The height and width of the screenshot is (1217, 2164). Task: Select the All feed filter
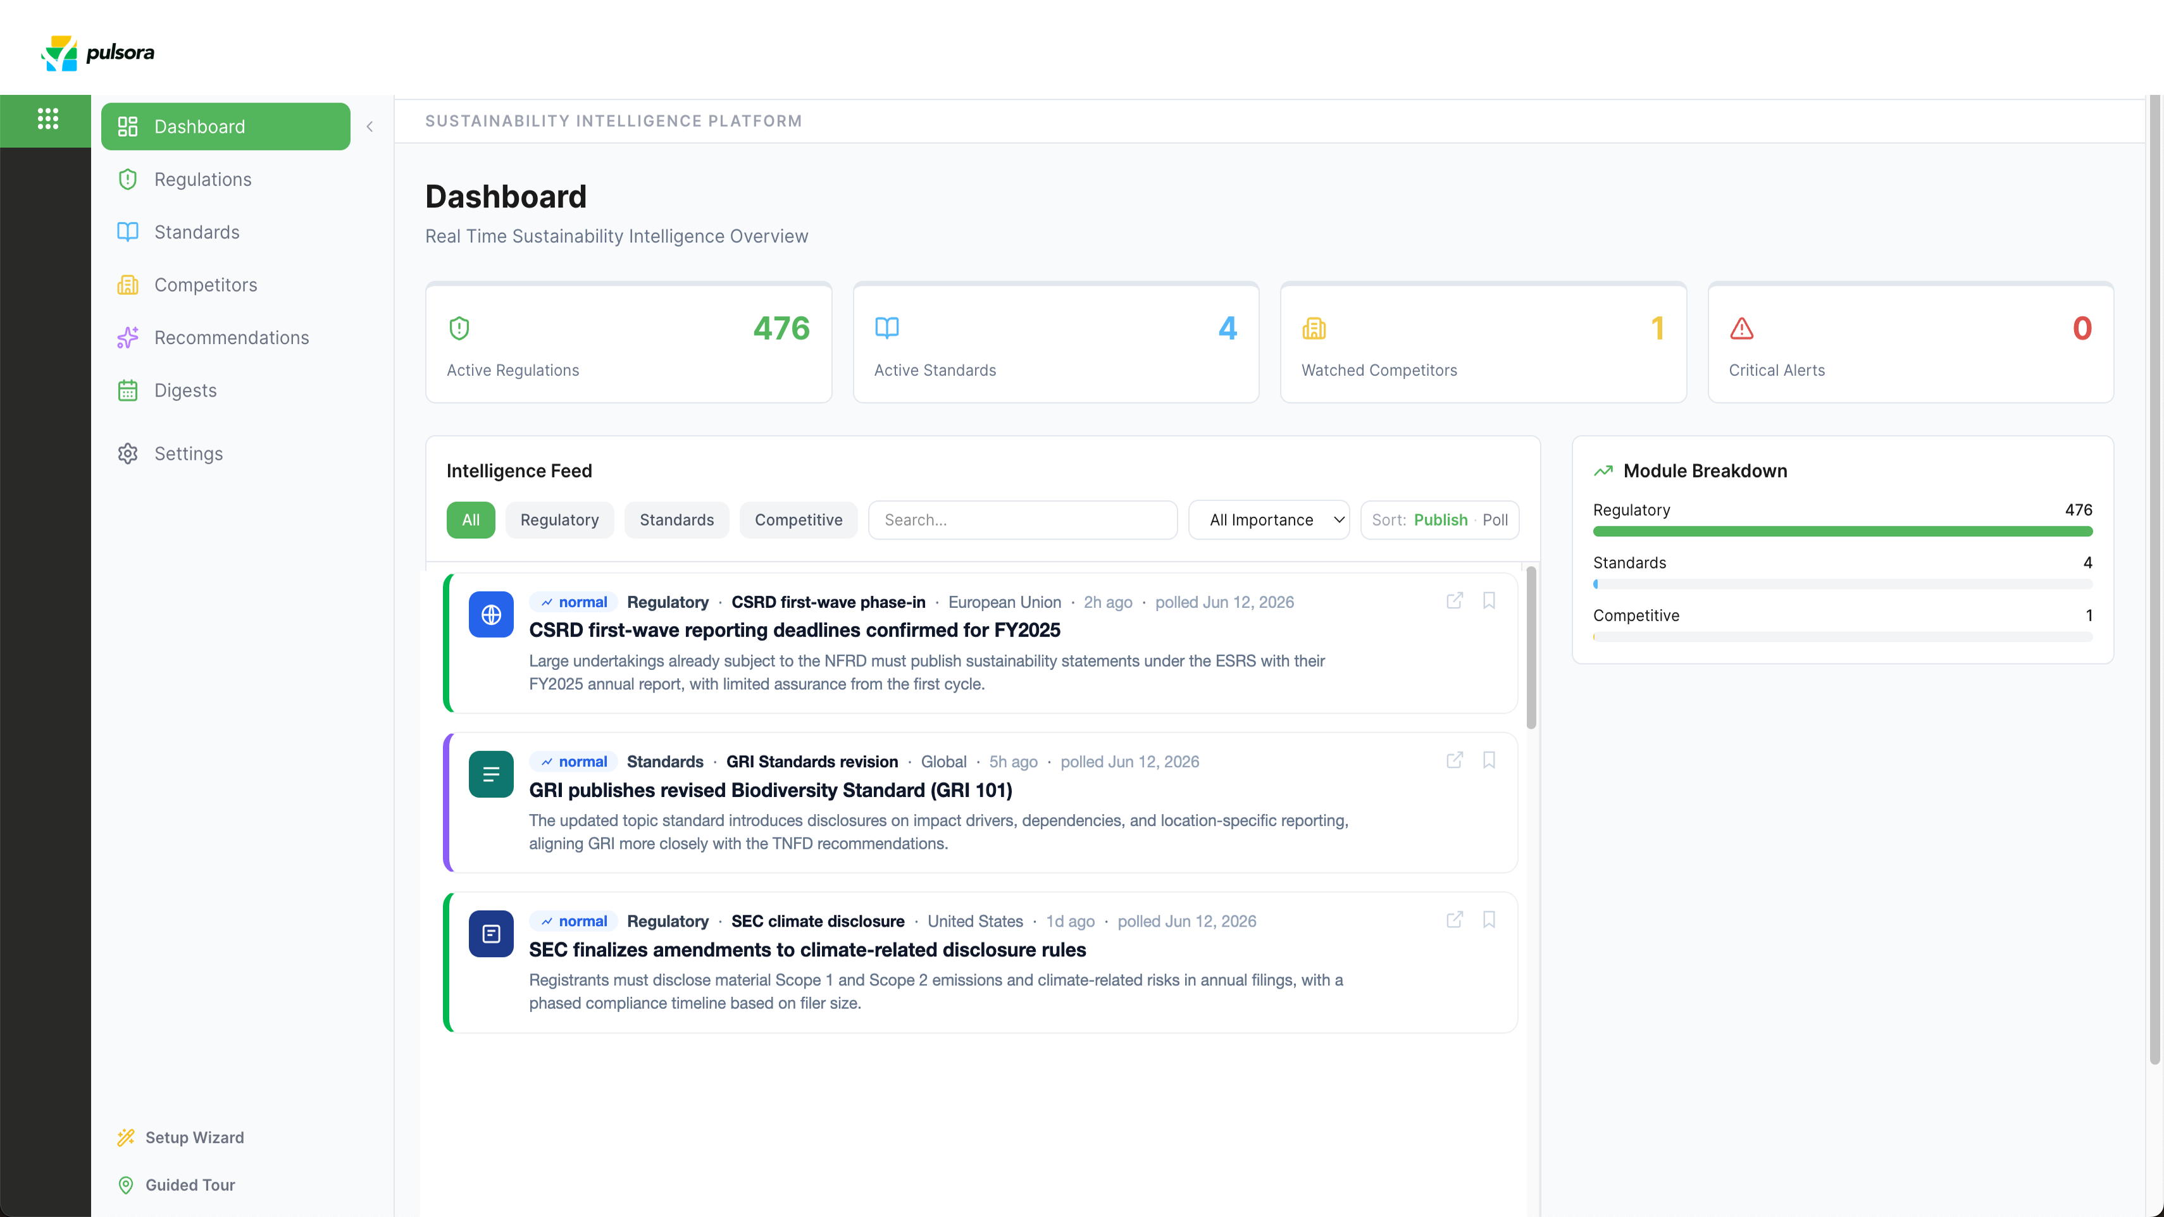tap(470, 520)
